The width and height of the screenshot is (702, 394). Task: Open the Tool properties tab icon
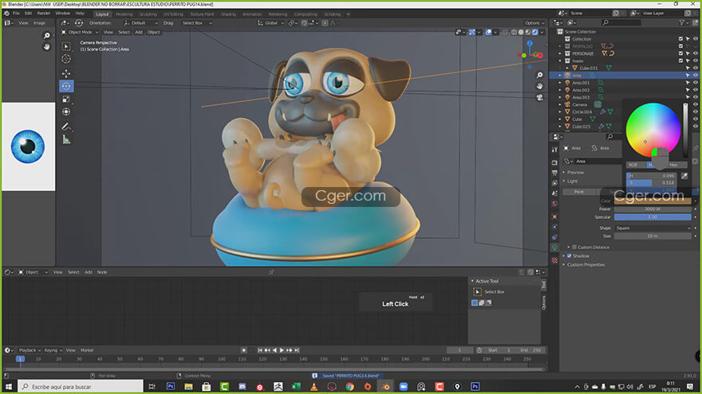tap(554, 150)
